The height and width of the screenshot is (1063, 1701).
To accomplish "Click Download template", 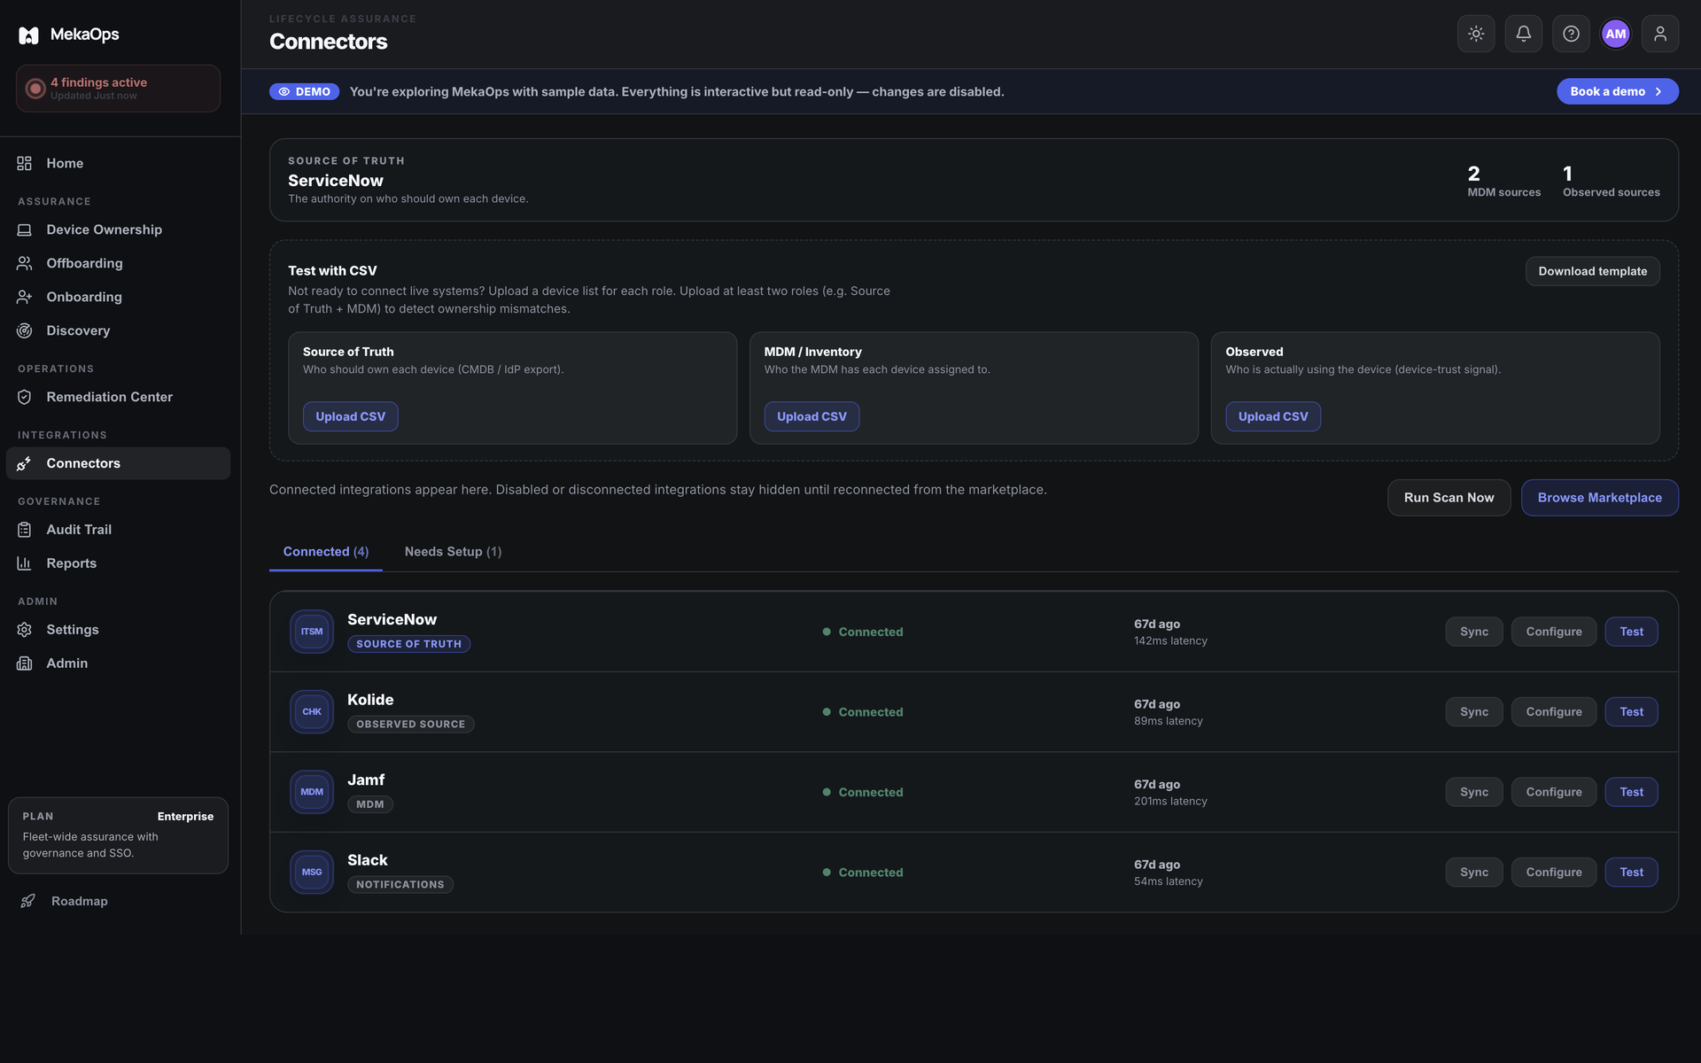I will click(1592, 271).
